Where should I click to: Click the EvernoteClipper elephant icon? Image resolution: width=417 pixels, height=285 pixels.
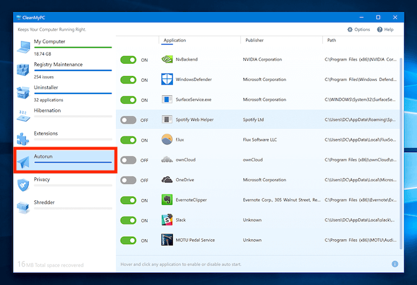pyautogui.click(x=167, y=200)
